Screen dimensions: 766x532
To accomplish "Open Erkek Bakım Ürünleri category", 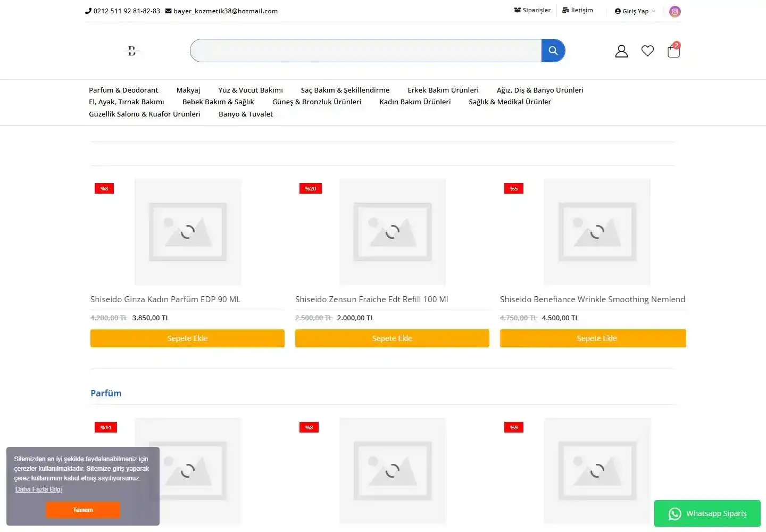I will click(x=443, y=90).
